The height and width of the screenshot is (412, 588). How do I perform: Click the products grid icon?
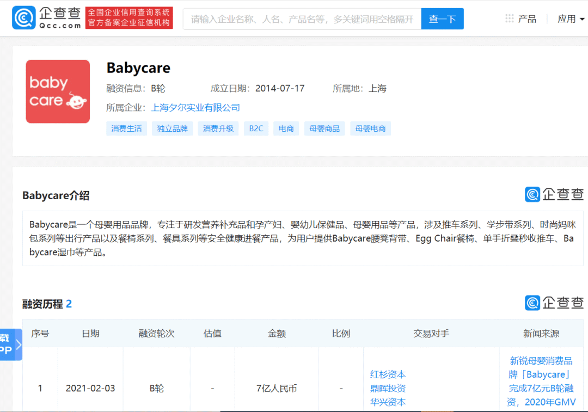[x=510, y=19]
